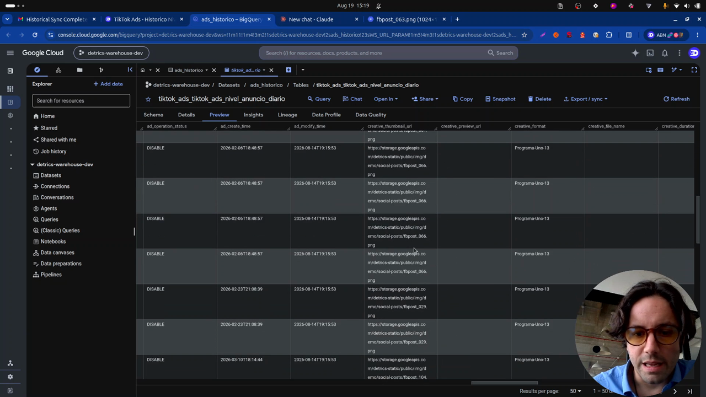Image resolution: width=706 pixels, height=397 pixels.
Task: Expand the Share dropdown
Action: (x=425, y=99)
